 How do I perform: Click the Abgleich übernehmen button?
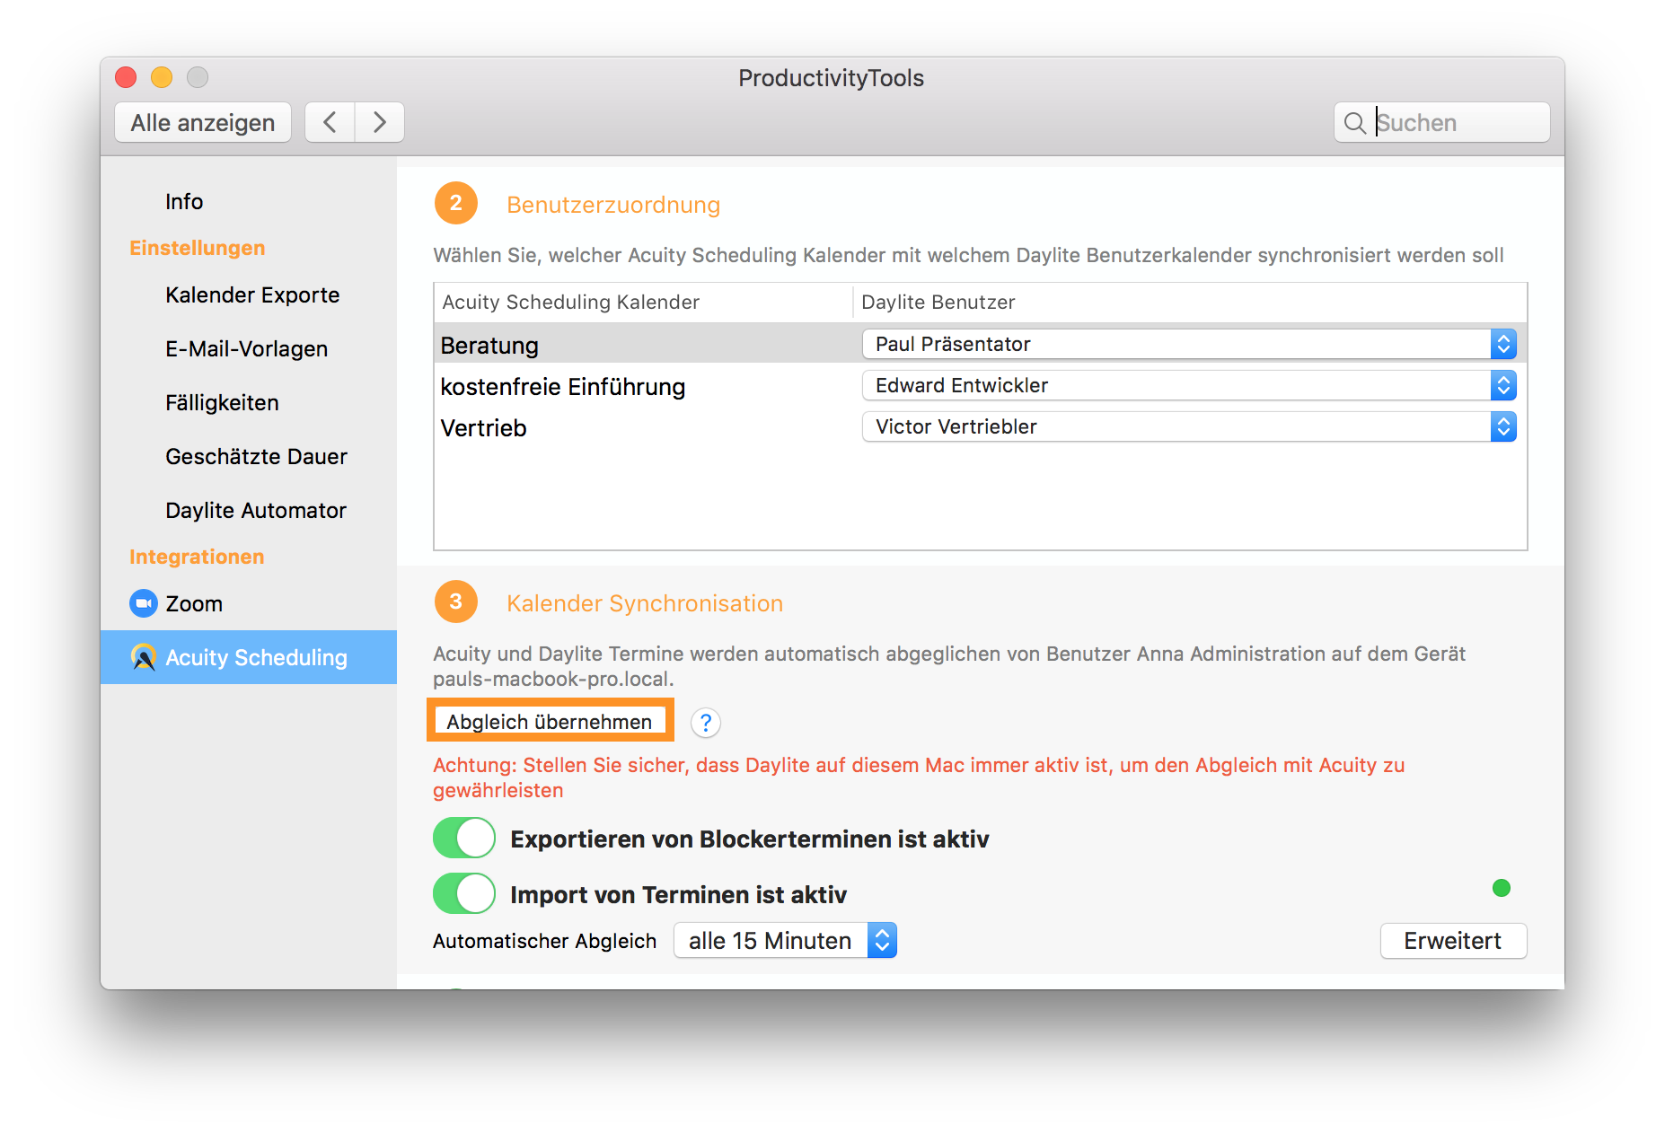click(x=550, y=722)
